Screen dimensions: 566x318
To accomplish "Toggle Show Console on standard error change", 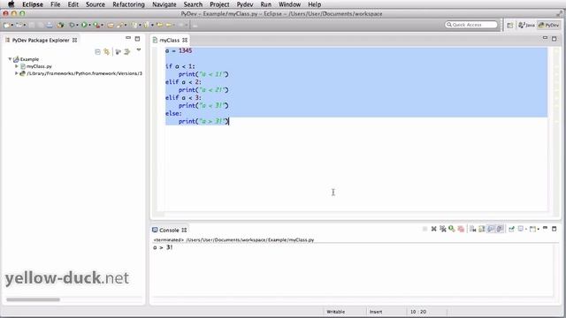I will [x=500, y=229].
